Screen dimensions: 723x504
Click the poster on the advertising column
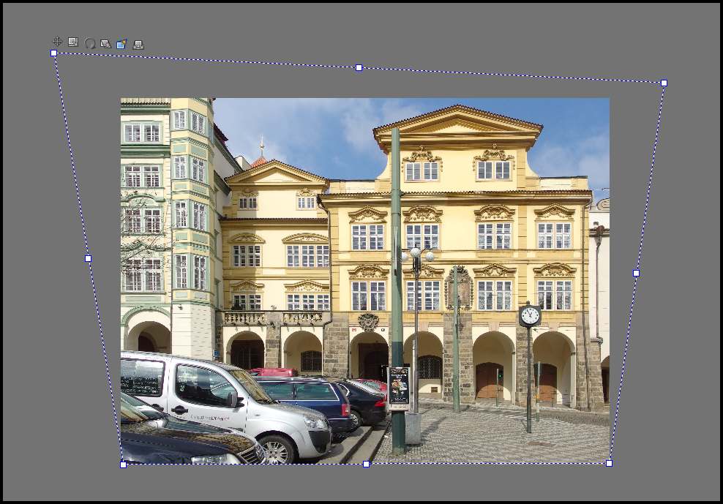click(x=399, y=385)
